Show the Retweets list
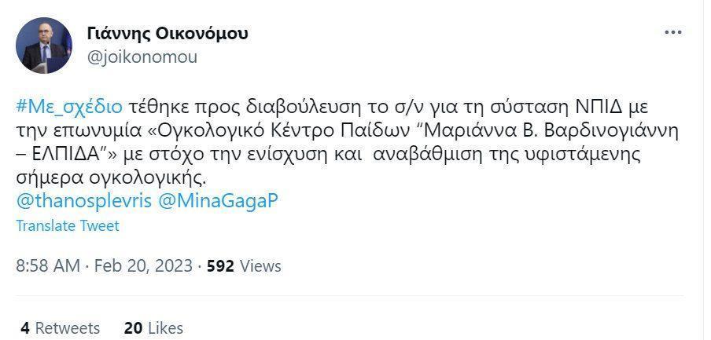This screenshot has width=711, height=340. (x=67, y=327)
